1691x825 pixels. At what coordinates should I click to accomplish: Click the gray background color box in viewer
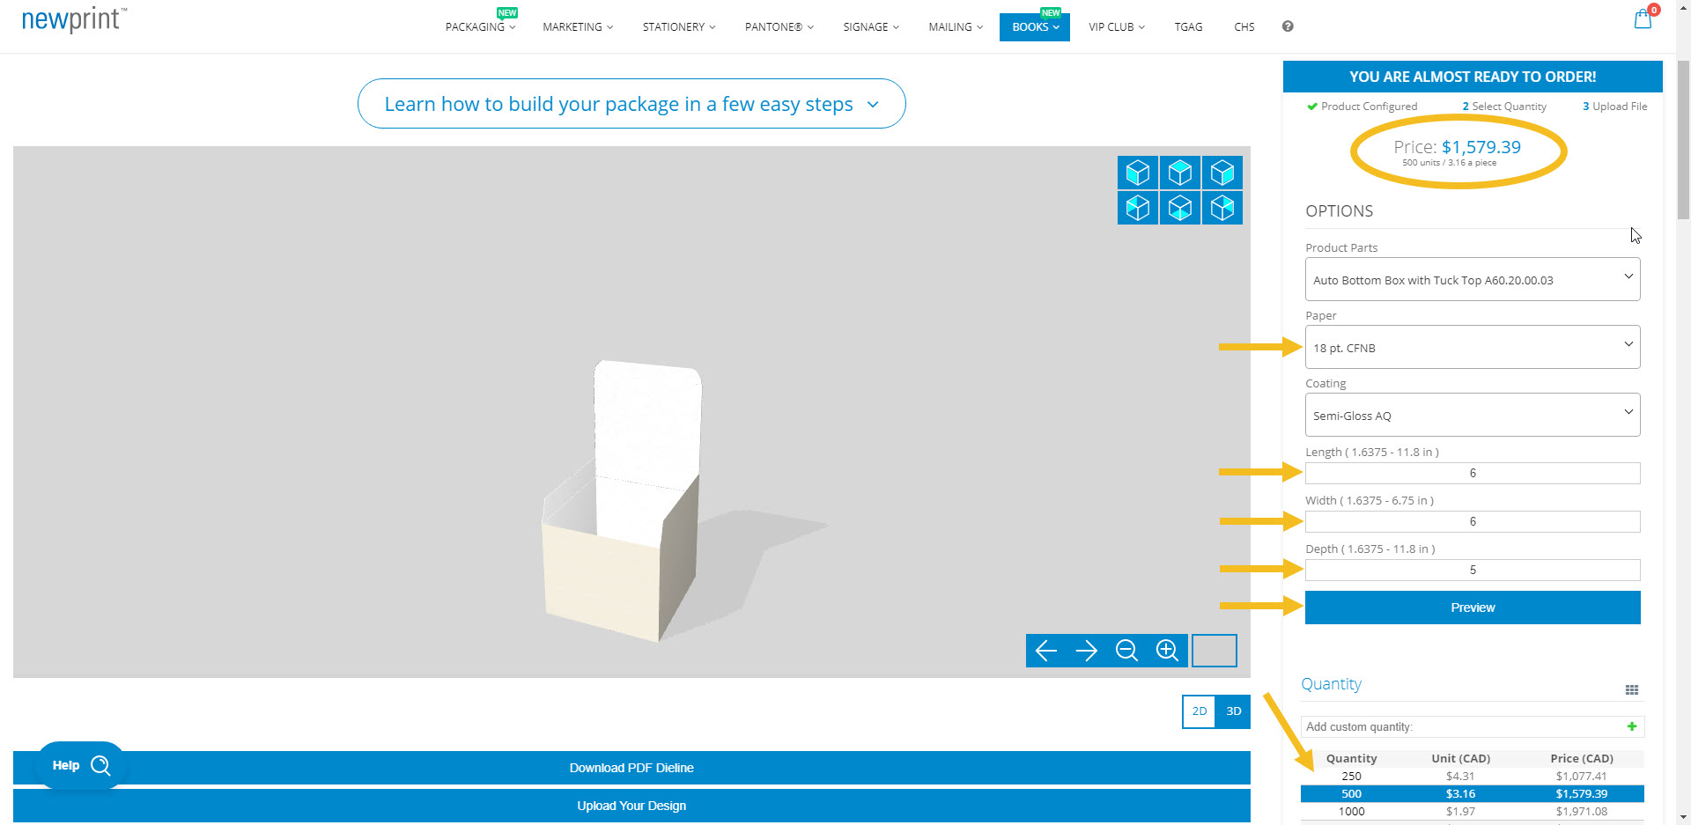click(1215, 651)
